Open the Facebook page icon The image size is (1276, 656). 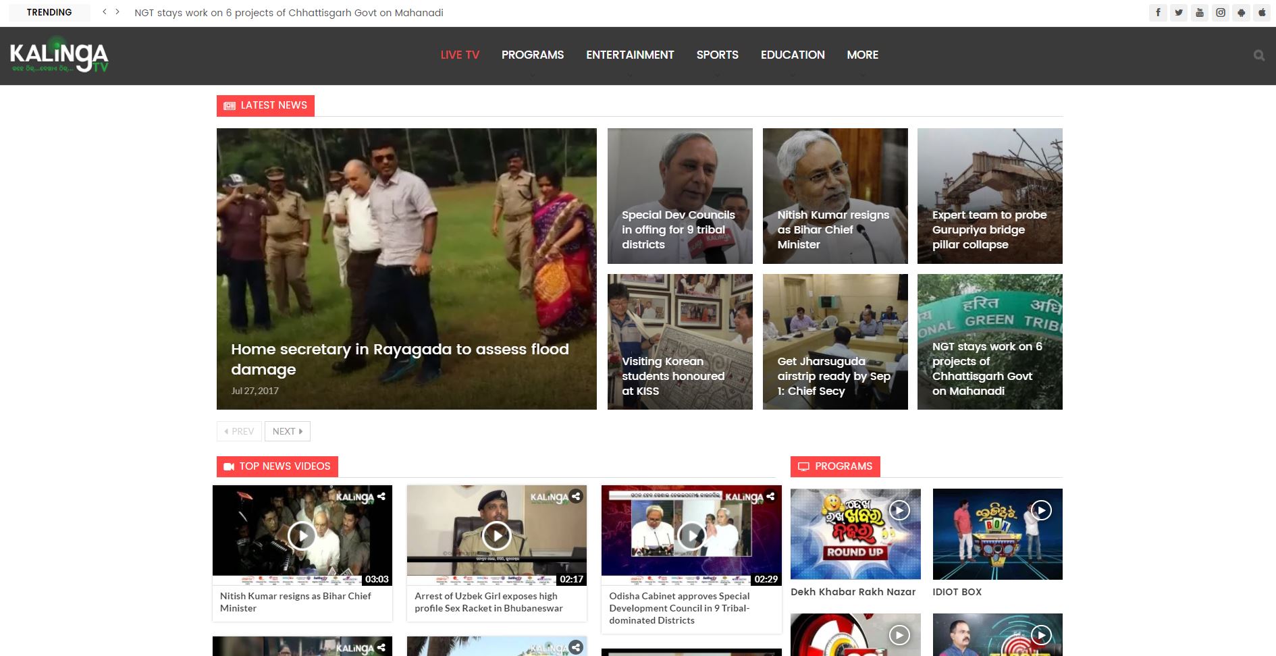pos(1158,12)
